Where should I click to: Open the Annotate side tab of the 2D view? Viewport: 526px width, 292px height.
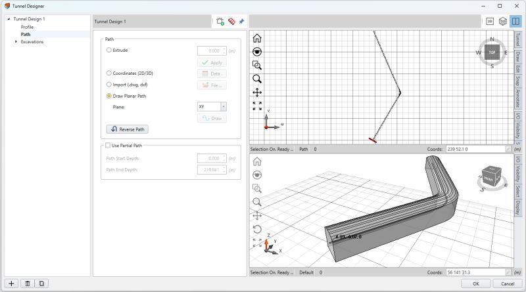click(x=517, y=98)
